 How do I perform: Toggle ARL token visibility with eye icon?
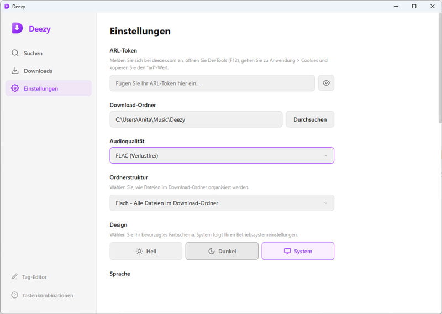pyautogui.click(x=326, y=83)
